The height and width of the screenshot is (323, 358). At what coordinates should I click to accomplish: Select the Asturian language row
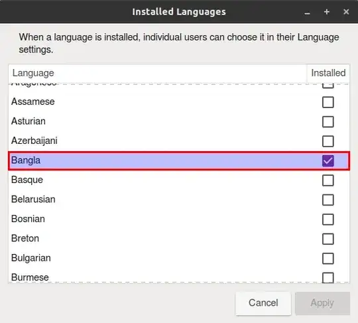179,121
